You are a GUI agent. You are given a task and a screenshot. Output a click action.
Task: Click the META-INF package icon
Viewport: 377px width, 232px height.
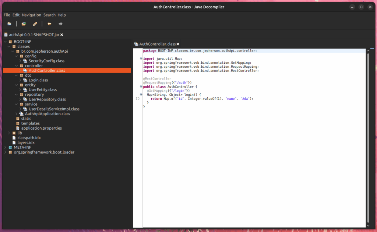[x=10, y=147]
